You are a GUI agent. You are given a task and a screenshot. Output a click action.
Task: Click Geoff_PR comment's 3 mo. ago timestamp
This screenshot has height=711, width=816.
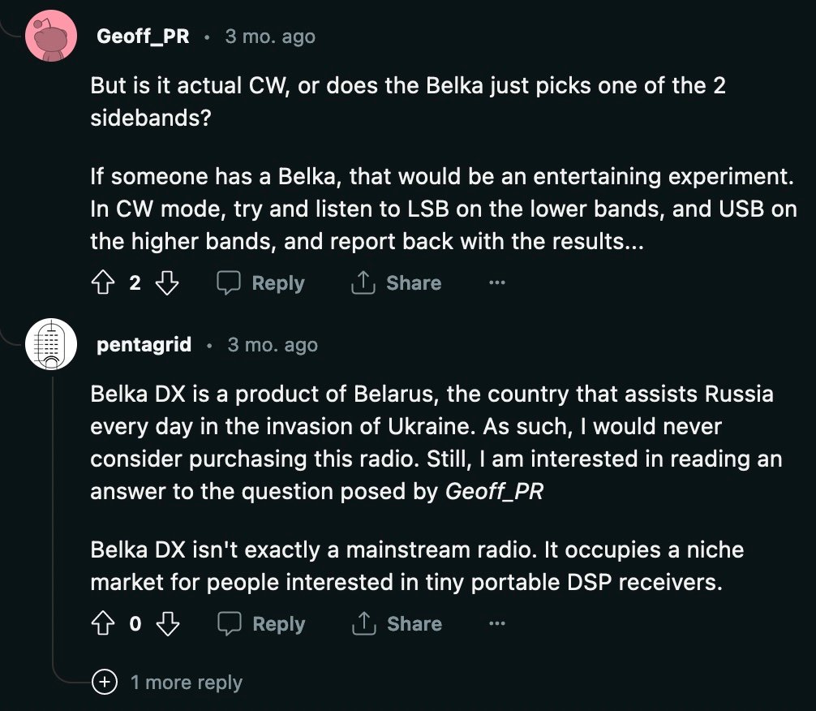click(x=270, y=37)
